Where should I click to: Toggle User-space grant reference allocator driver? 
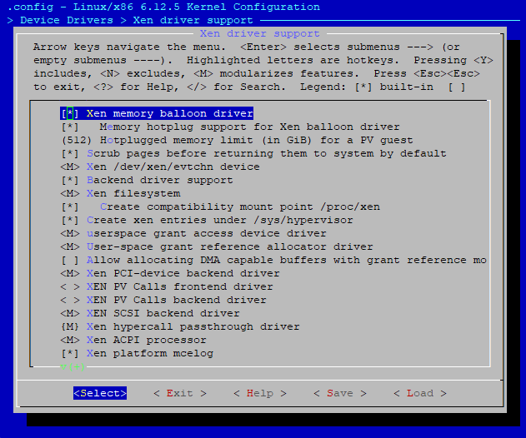(x=70, y=247)
